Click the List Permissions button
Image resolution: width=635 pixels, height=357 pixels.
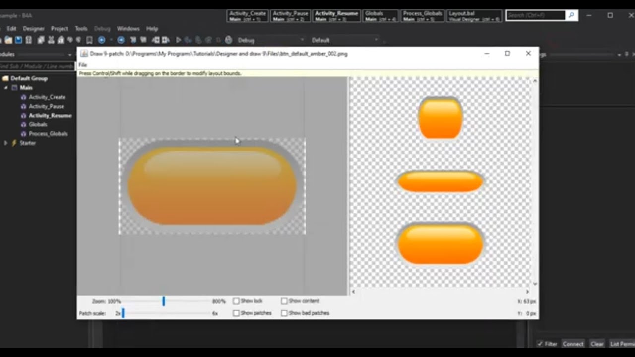click(x=622, y=344)
